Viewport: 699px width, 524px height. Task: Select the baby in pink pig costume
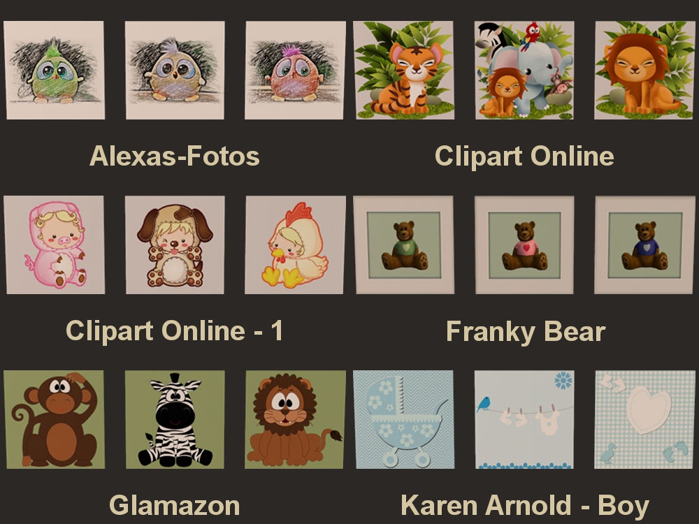tap(55, 245)
